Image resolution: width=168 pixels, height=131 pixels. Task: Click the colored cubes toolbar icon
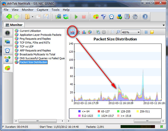tap(119, 17)
